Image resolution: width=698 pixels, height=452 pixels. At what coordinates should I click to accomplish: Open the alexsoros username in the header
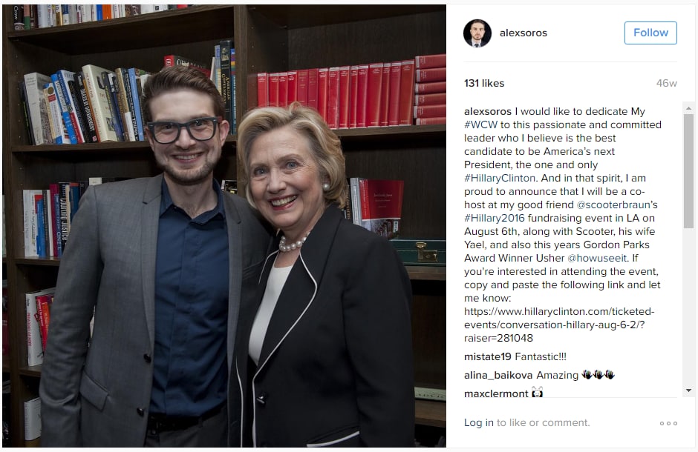(523, 33)
